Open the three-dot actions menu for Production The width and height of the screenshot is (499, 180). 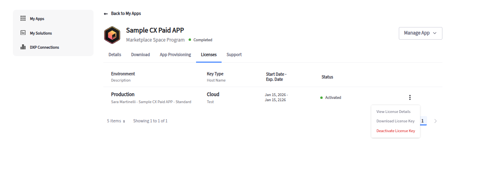click(410, 98)
